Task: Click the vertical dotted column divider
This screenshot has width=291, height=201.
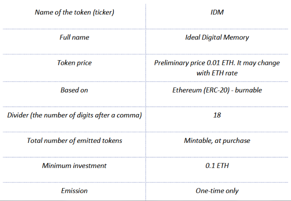Action: click(x=146, y=102)
